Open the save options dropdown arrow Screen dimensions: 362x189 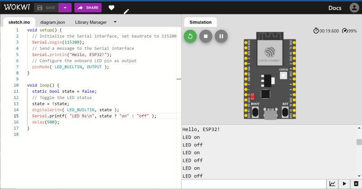(x=65, y=8)
